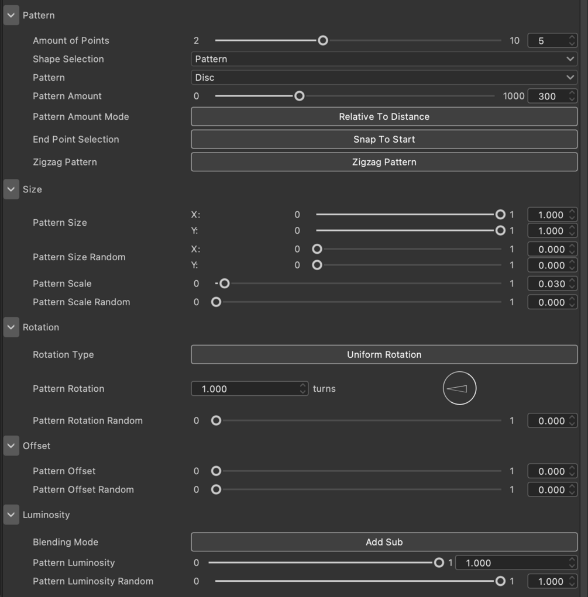588x597 pixels.
Task: Click the Uniform Rotation type button
Action: pos(384,354)
